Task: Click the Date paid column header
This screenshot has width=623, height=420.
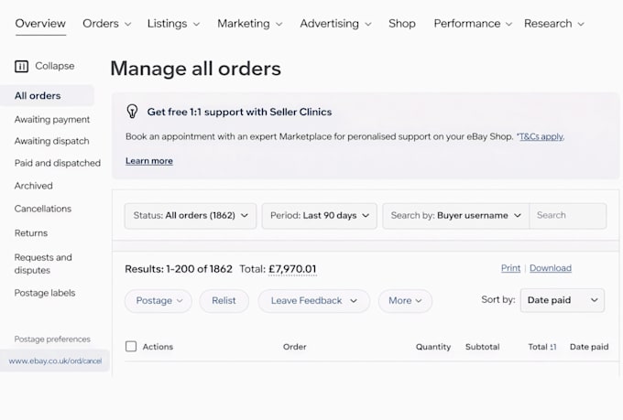Action: pyautogui.click(x=589, y=347)
